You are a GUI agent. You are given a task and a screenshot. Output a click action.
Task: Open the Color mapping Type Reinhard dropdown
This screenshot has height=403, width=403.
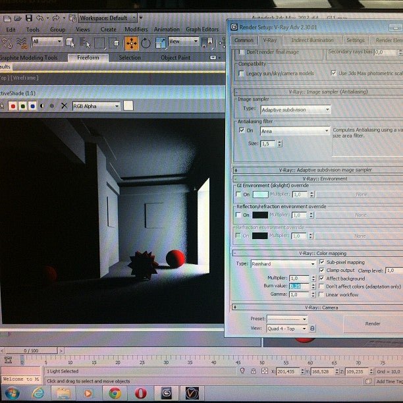click(x=283, y=263)
